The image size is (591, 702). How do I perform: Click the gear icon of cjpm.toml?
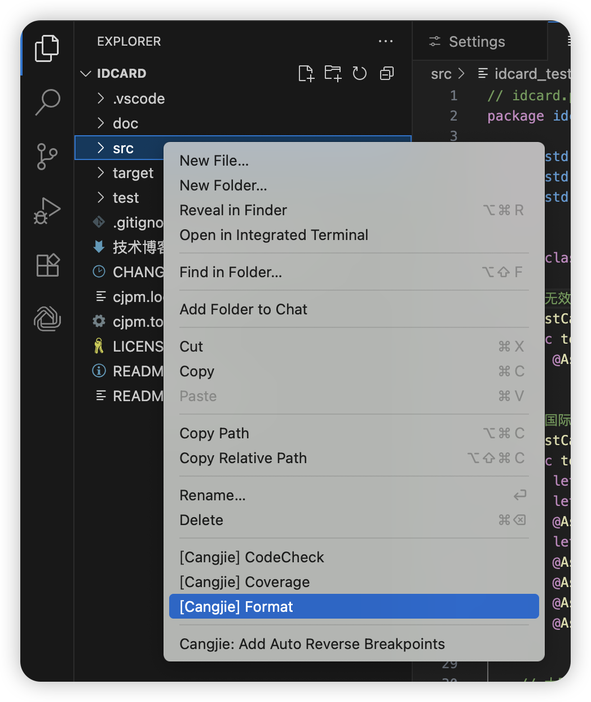(x=99, y=321)
